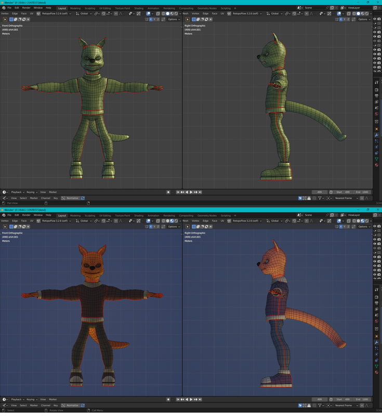Select rendered shading in upper window Front viewport

coord(176,14)
